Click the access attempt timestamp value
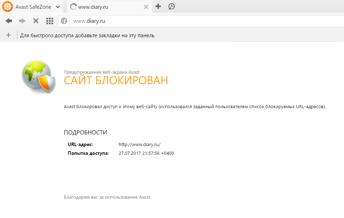Image resolution: width=344 pixels, height=218 pixels. click(146, 153)
